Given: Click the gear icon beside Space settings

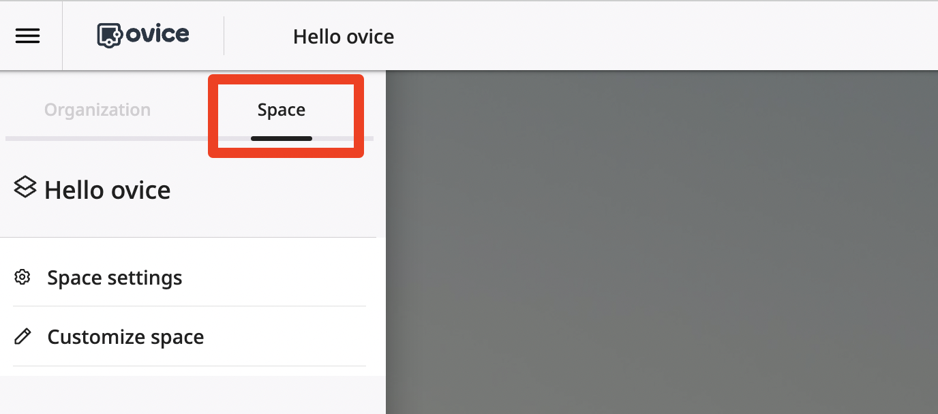Looking at the screenshot, I should click(22, 277).
